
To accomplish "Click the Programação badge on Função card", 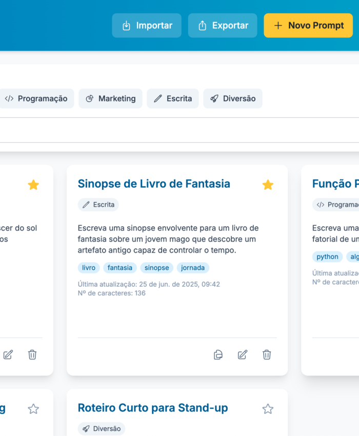I will [x=335, y=205].
